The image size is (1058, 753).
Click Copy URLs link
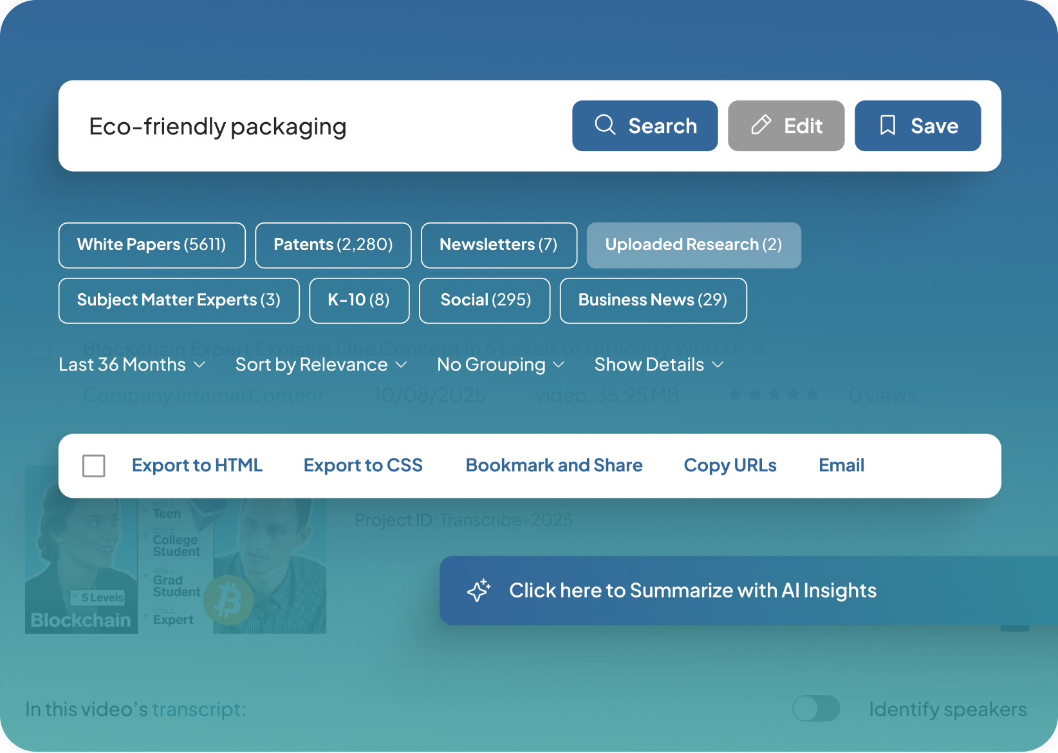point(730,465)
